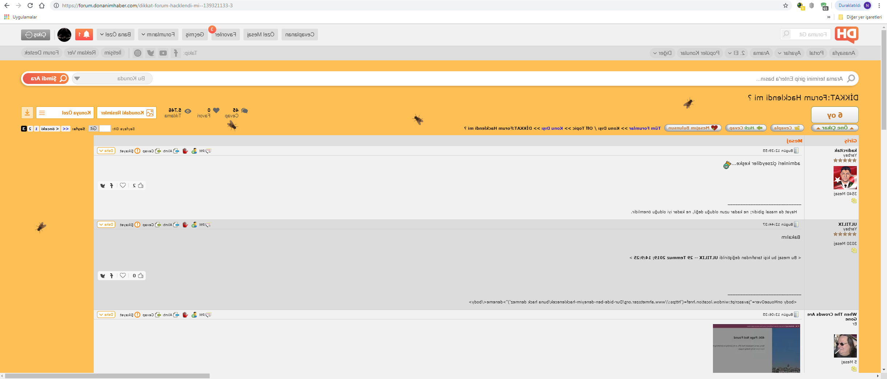Click the Şimdi Ara search button
The width and height of the screenshot is (887, 379).
pyautogui.click(x=45, y=78)
